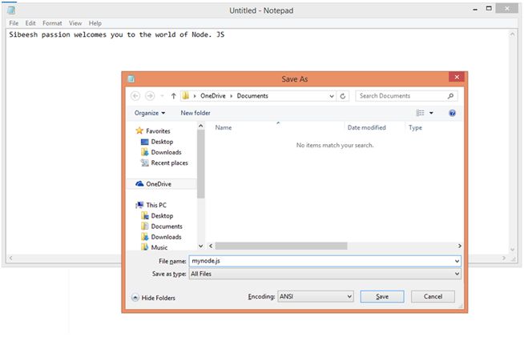Click the This PC computer icon
The image size is (524, 337).
point(139,205)
